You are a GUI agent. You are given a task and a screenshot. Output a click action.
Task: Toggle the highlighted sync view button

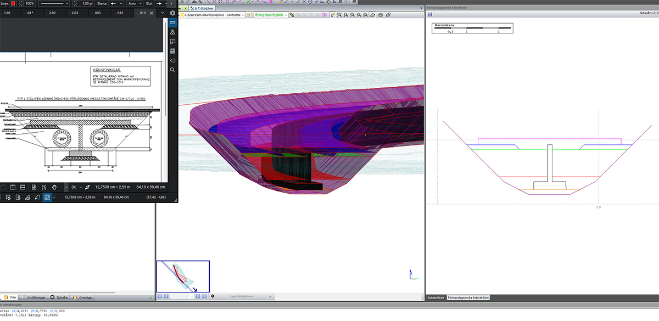(x=47, y=197)
